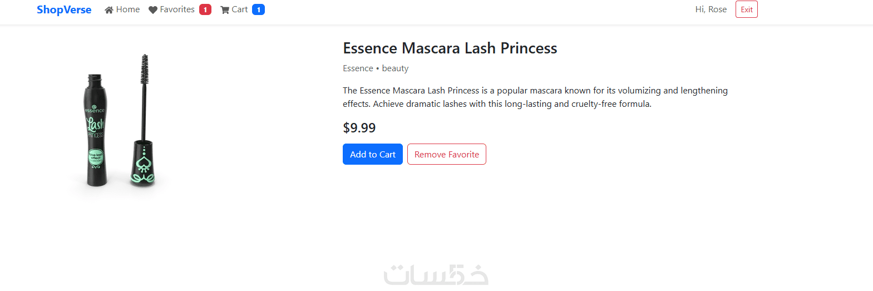Click the red Favorites count badge
Image resolution: width=873 pixels, height=291 pixels.
click(205, 9)
